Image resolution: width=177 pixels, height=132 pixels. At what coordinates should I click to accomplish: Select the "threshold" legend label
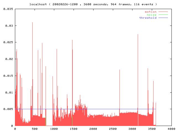pos(148,18)
